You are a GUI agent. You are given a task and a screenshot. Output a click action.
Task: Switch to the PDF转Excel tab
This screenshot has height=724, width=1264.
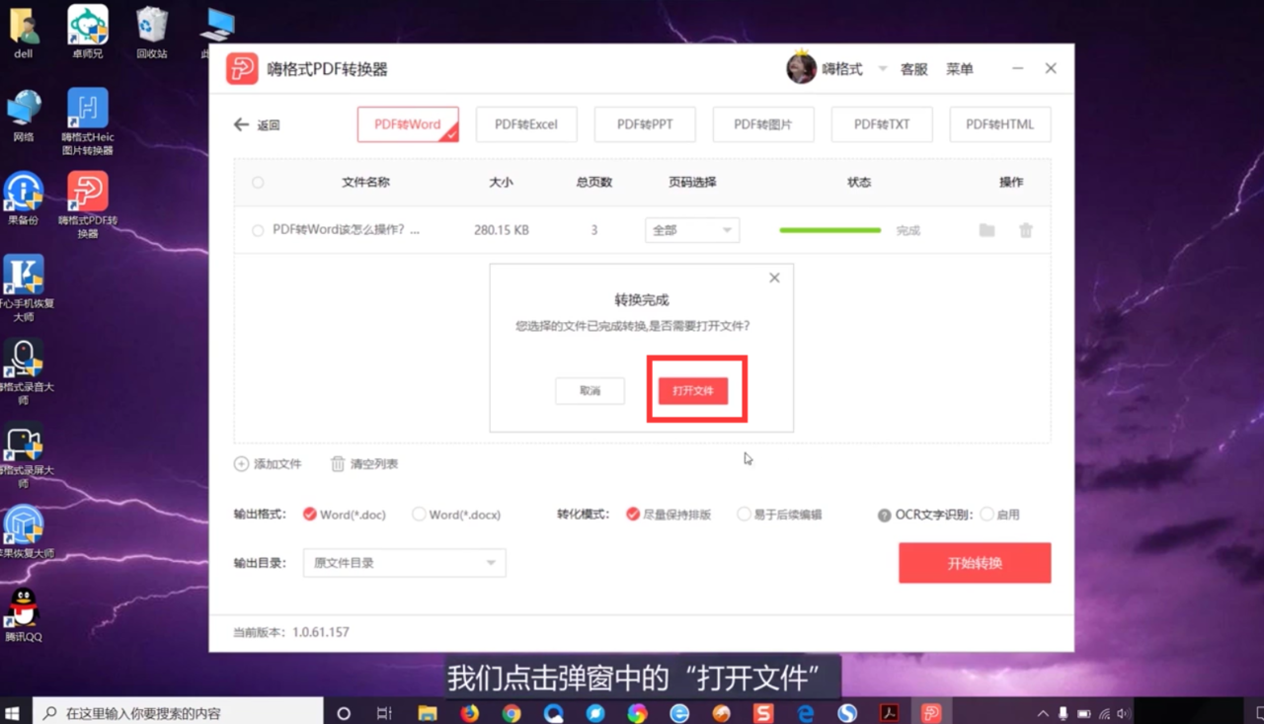(526, 124)
